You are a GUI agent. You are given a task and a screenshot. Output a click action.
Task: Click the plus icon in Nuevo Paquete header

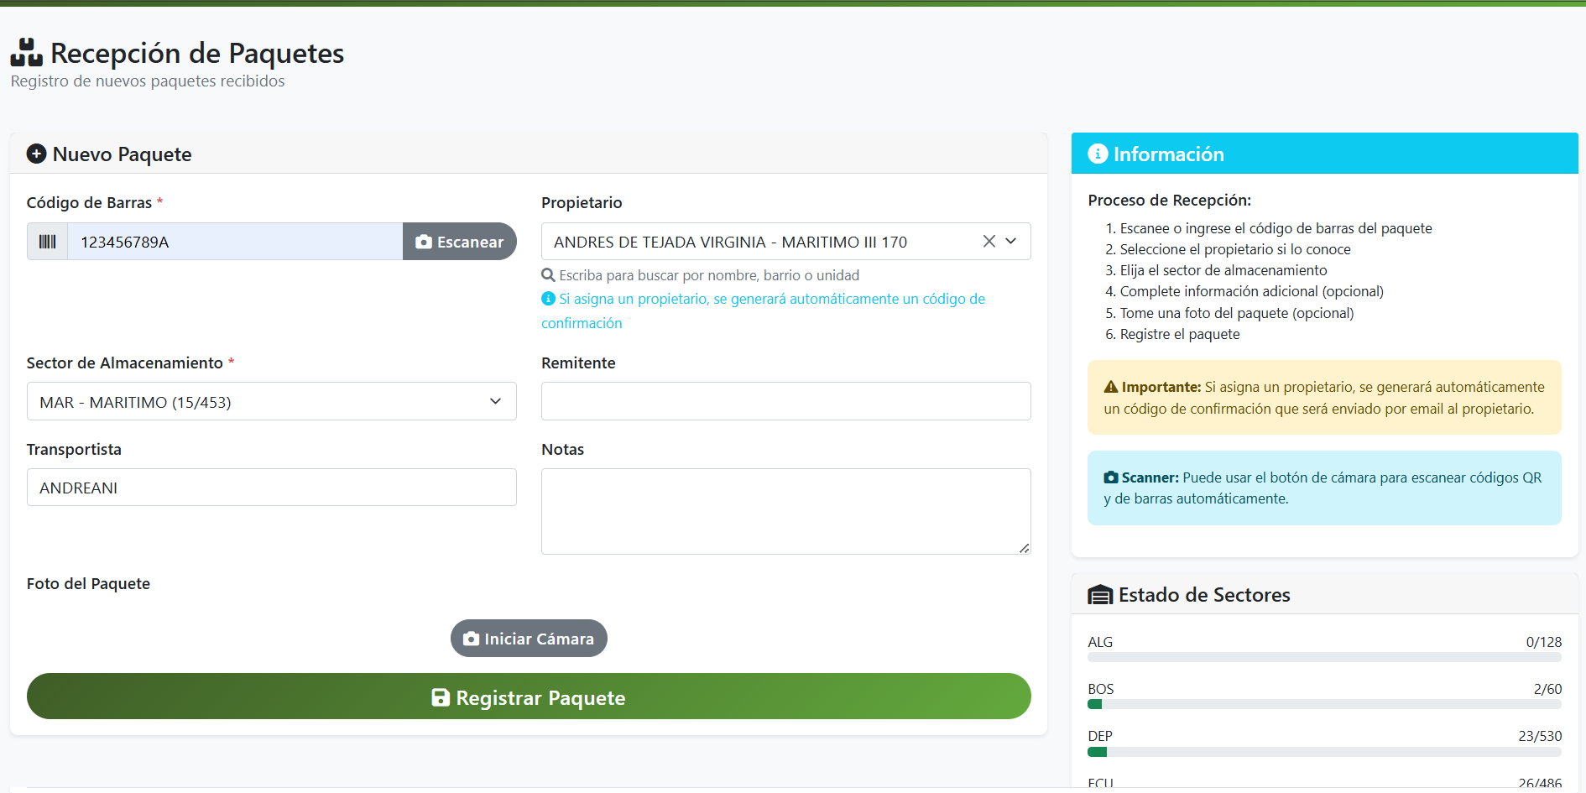(36, 154)
